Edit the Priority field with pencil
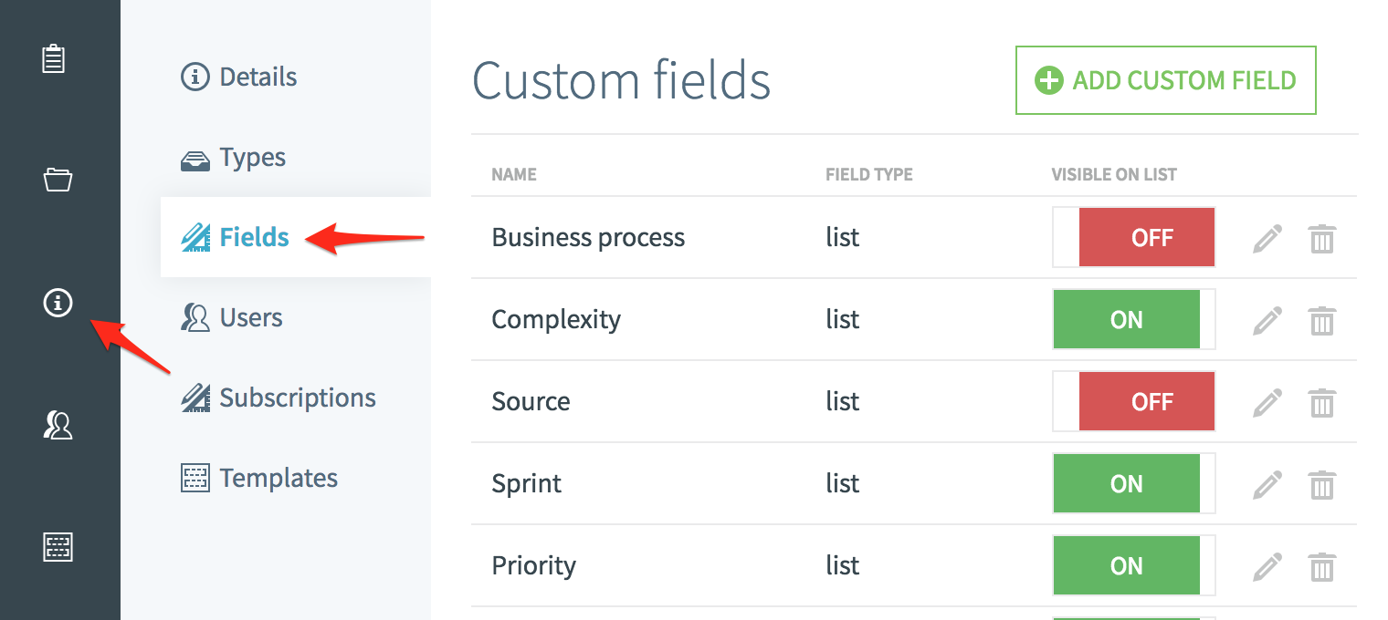 click(1267, 567)
